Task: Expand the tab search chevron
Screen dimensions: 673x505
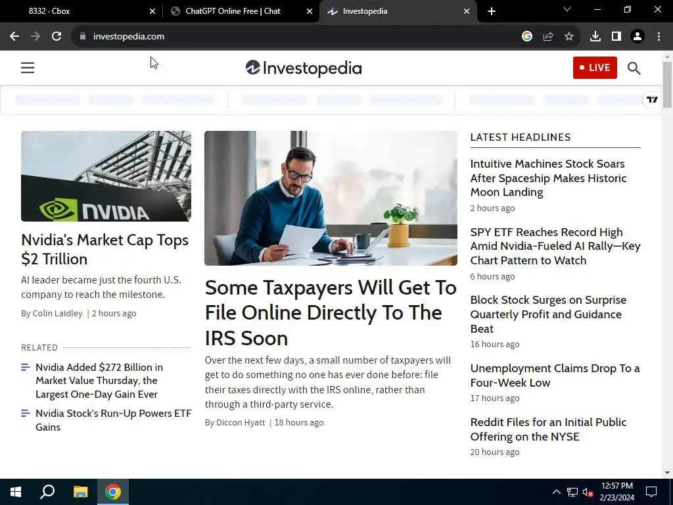Action: click(x=567, y=9)
